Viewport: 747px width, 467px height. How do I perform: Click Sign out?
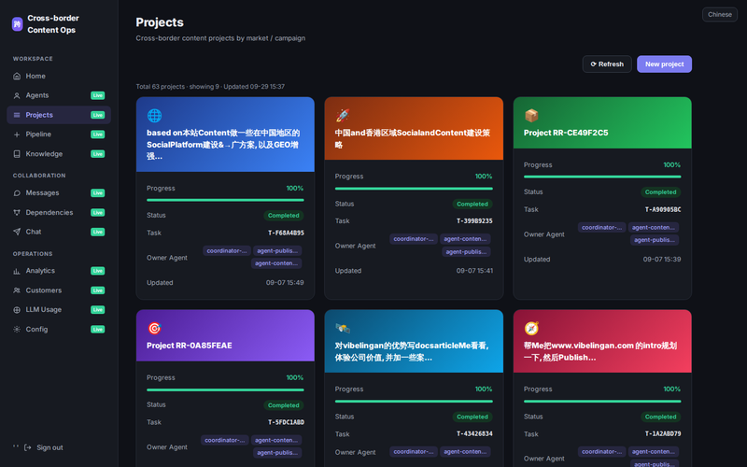(49, 447)
